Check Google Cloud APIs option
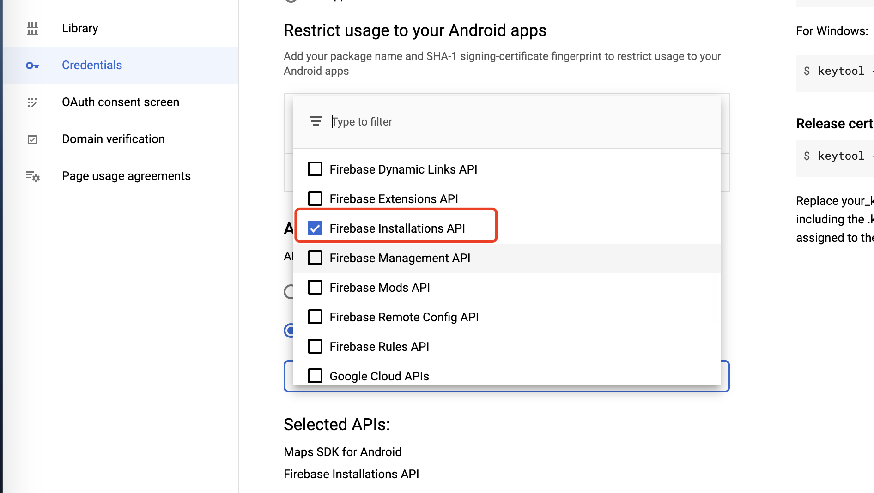 315,376
